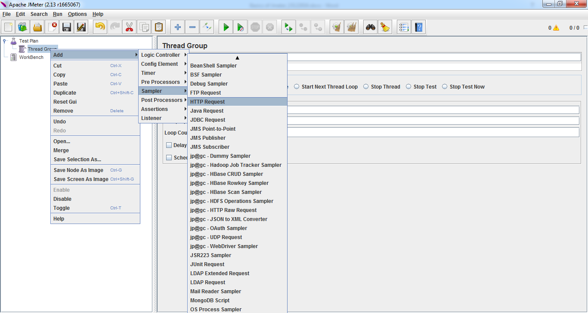Click the Close test plan icon

(x=52, y=27)
